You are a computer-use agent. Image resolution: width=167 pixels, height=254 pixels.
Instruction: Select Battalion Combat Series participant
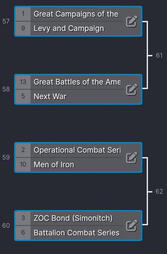pos(77,233)
